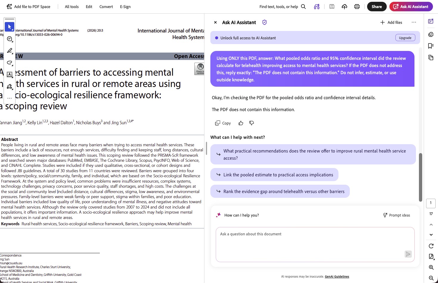Print the document with the printer icon
The width and height of the screenshot is (438, 283).
click(x=357, y=7)
